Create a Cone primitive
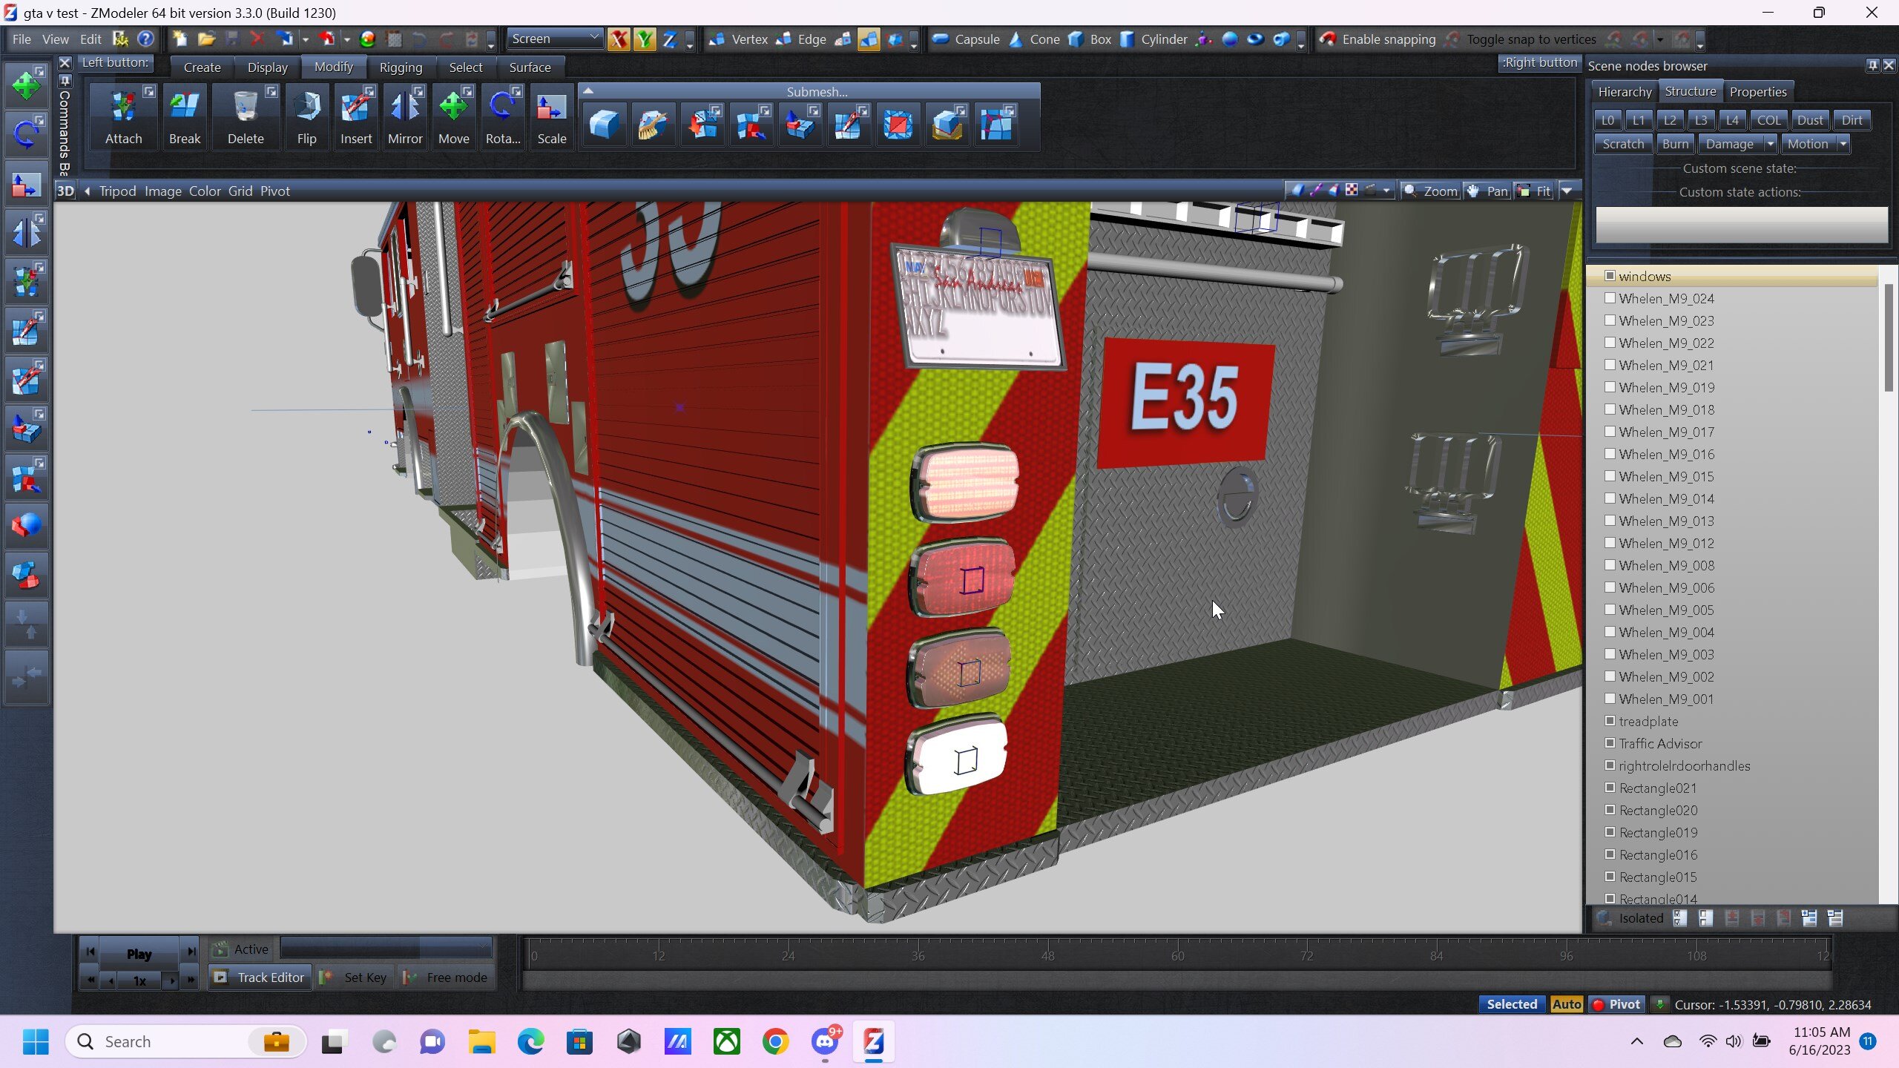1899x1068 pixels. pyautogui.click(x=1036, y=39)
